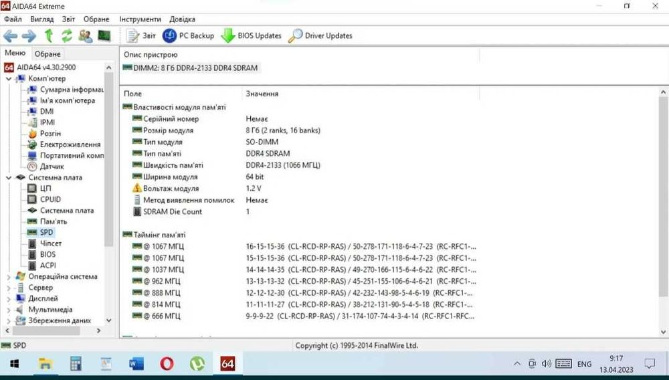Expand the Мультимедіа tree node

click(x=9, y=310)
